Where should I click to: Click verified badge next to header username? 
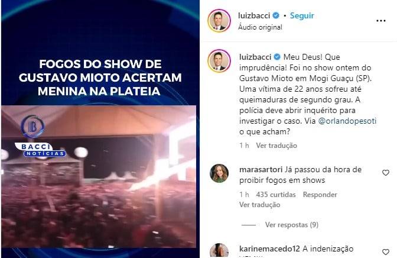276,15
